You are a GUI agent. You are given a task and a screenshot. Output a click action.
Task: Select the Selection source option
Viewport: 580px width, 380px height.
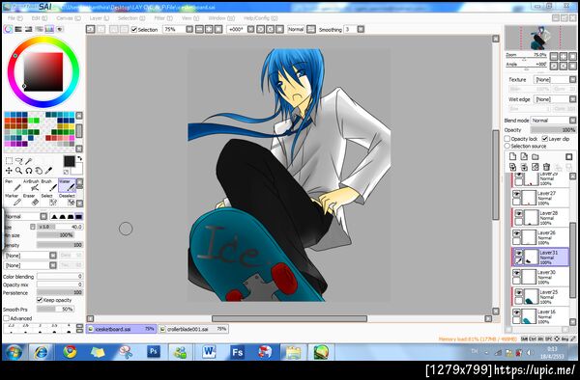(507, 146)
